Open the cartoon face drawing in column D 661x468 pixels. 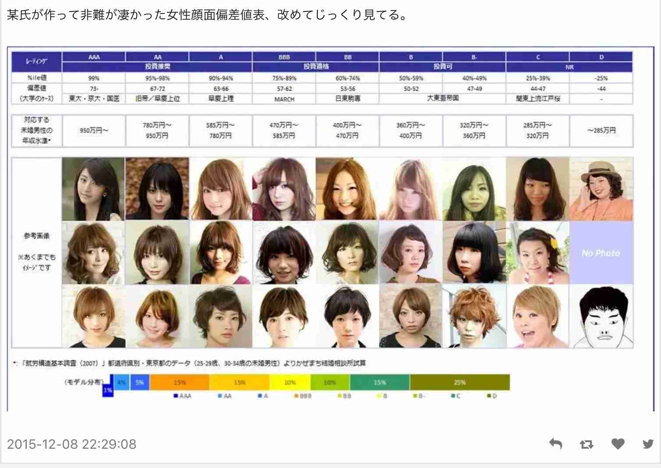[601, 316]
